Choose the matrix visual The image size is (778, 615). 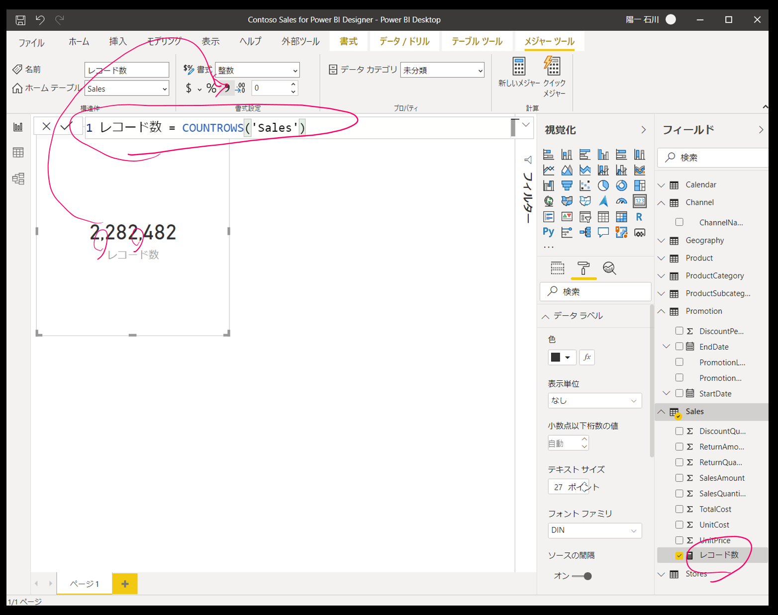pyautogui.click(x=621, y=217)
